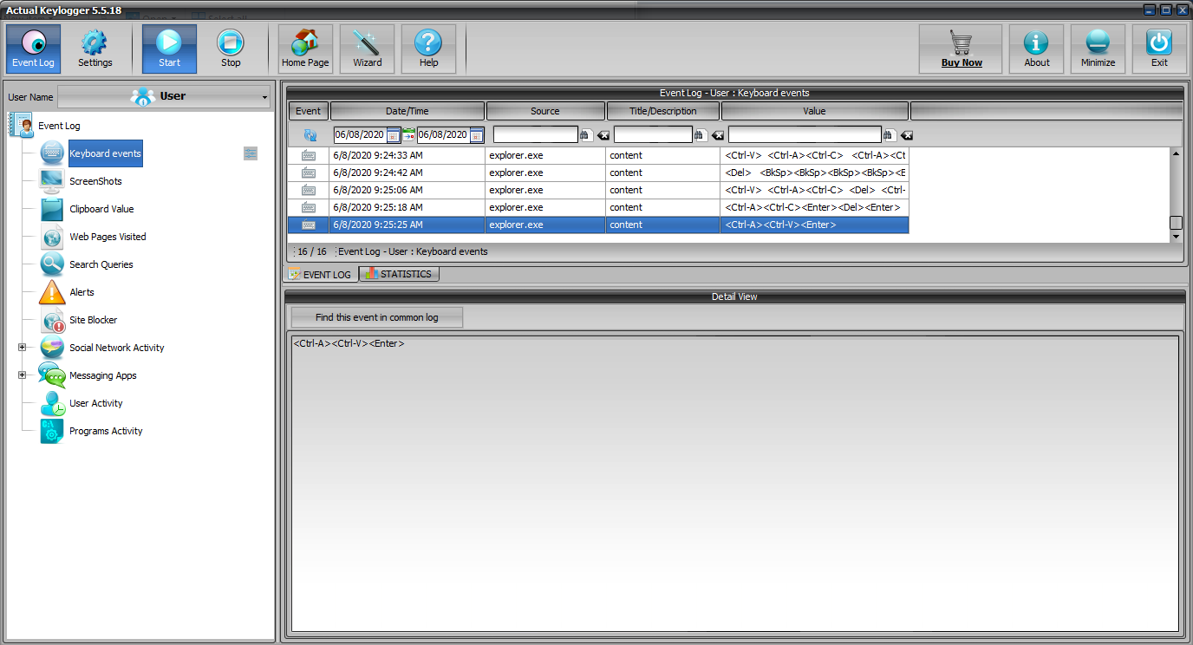Click the start date filter field

click(x=360, y=134)
